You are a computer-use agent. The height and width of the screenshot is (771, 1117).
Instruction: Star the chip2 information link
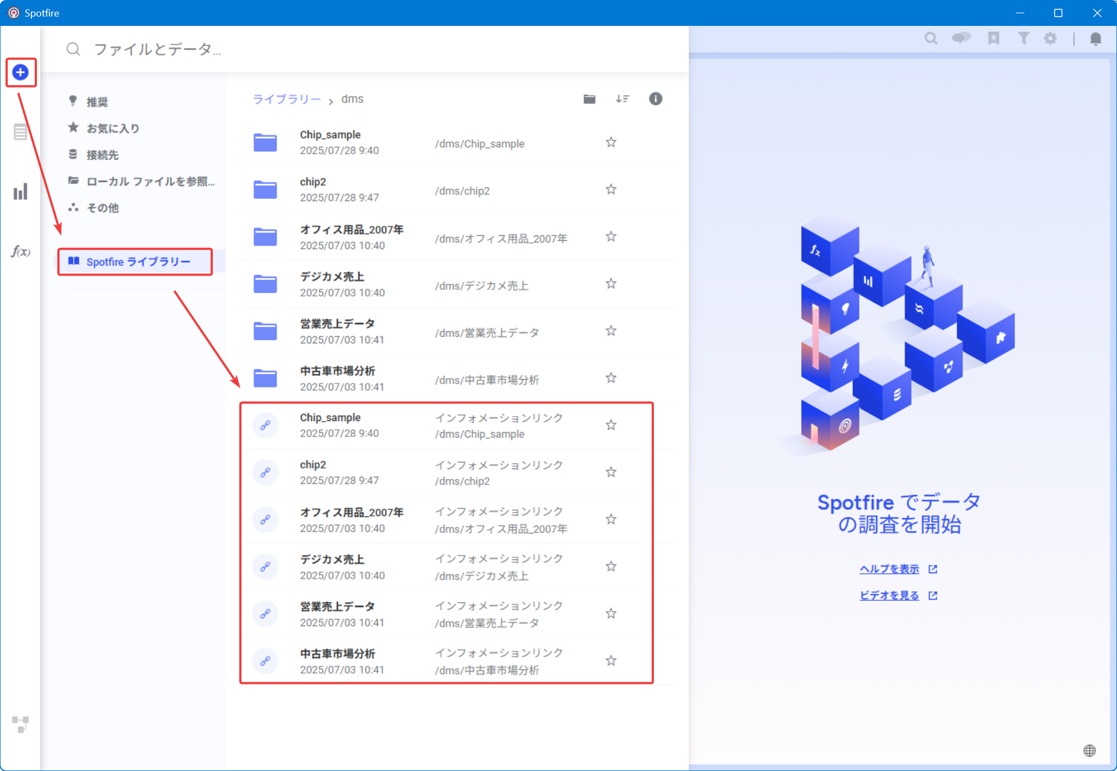611,472
